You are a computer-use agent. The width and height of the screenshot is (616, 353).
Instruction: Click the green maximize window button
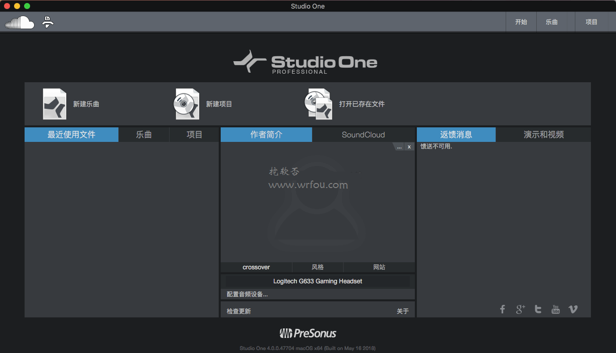pos(27,6)
